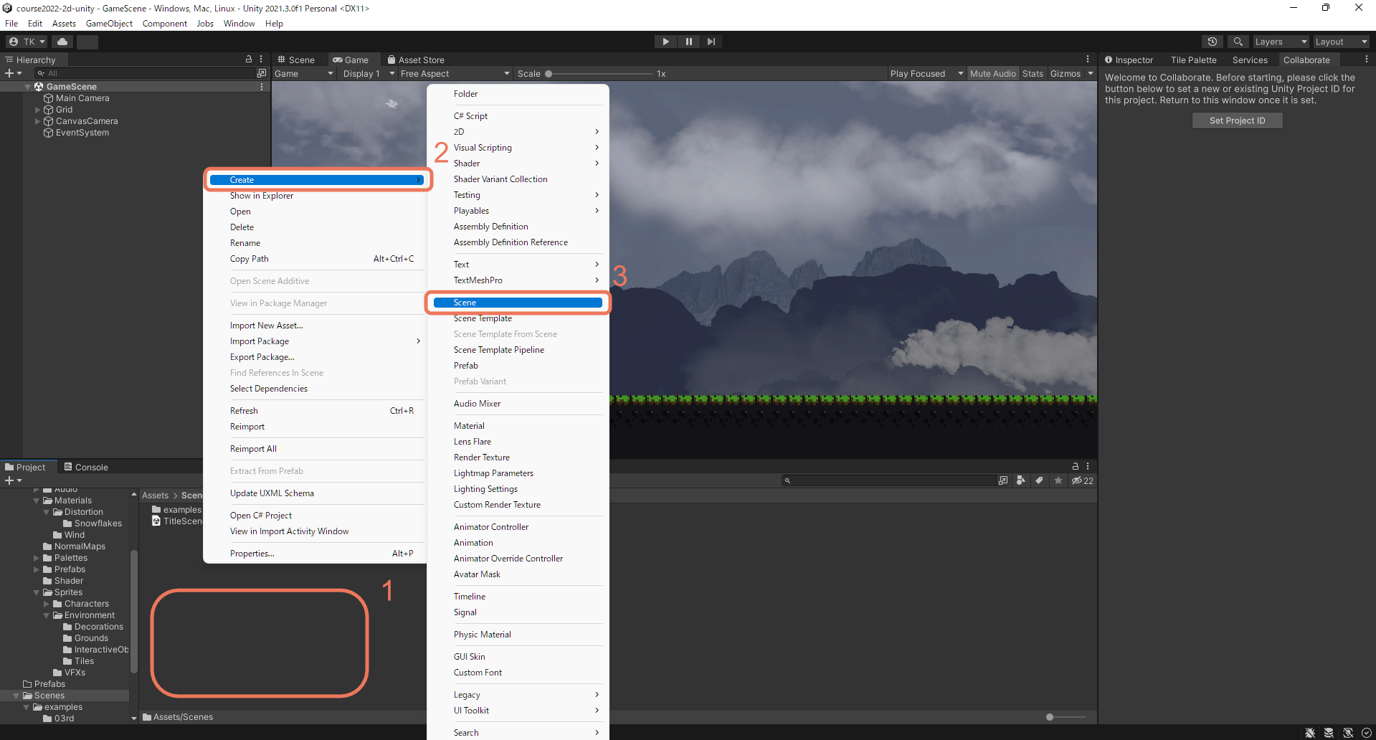Open Hierarchy search in separate window icon
The image size is (1376, 740).
tap(262, 73)
